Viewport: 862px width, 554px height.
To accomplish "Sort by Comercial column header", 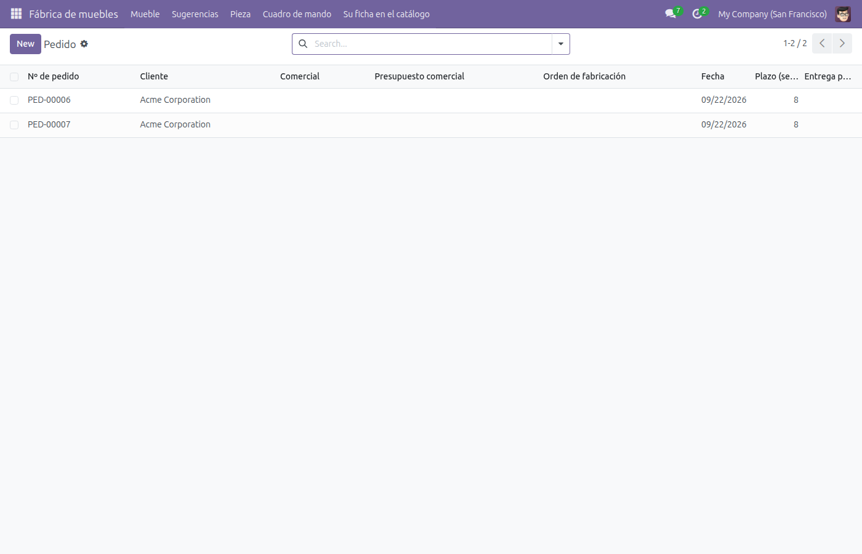I will pyautogui.click(x=300, y=76).
